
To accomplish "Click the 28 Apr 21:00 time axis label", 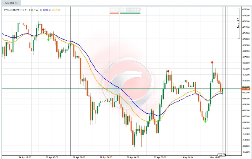I will click(106, 157).
